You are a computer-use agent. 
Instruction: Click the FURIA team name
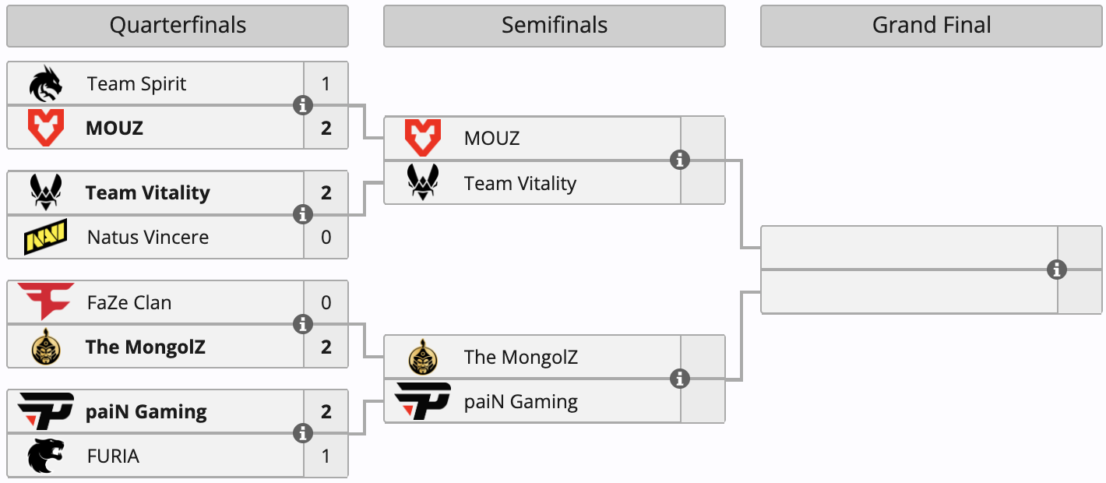(113, 456)
